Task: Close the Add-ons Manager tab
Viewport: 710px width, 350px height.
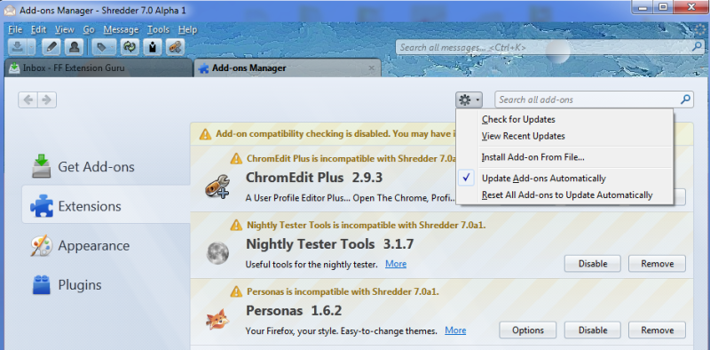Action: click(371, 68)
